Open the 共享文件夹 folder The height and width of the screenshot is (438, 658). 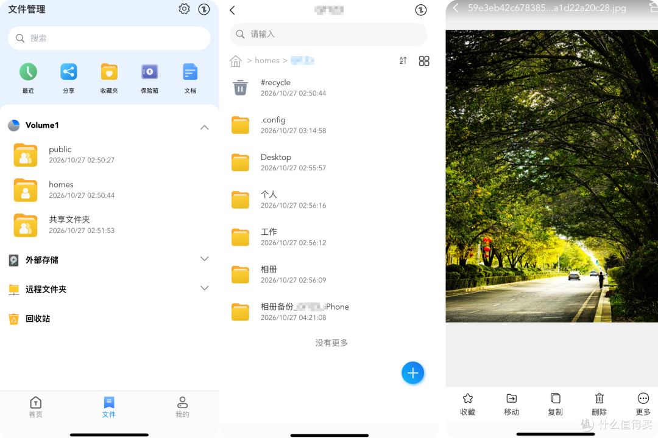(x=109, y=225)
